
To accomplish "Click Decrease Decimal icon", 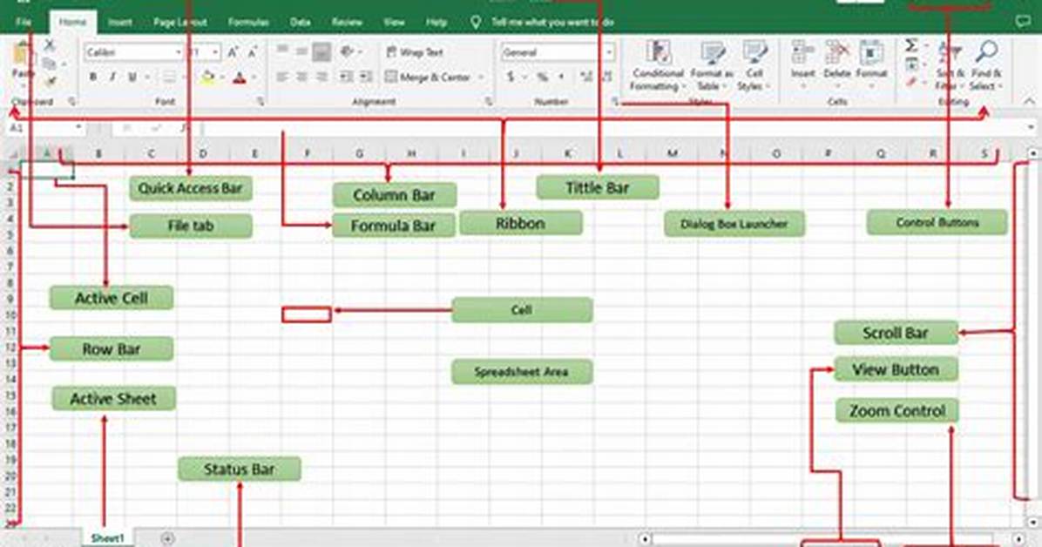I will click(606, 78).
